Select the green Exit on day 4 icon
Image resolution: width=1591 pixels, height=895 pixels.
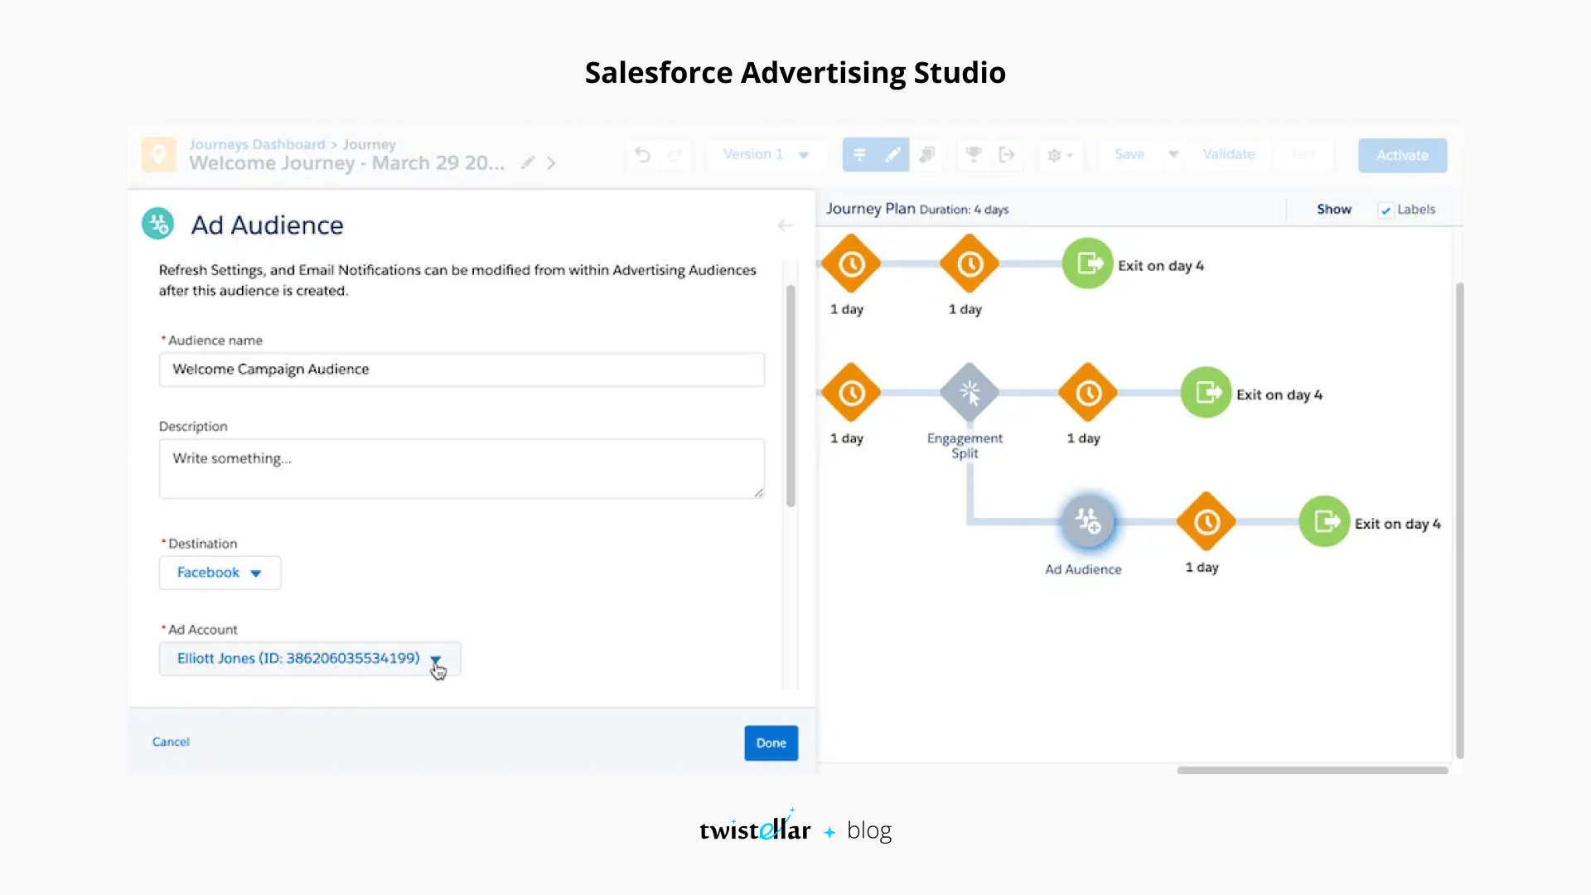pos(1087,263)
